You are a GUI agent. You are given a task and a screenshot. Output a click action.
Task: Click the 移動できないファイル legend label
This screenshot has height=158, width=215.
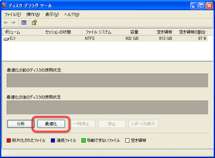(x=103, y=140)
